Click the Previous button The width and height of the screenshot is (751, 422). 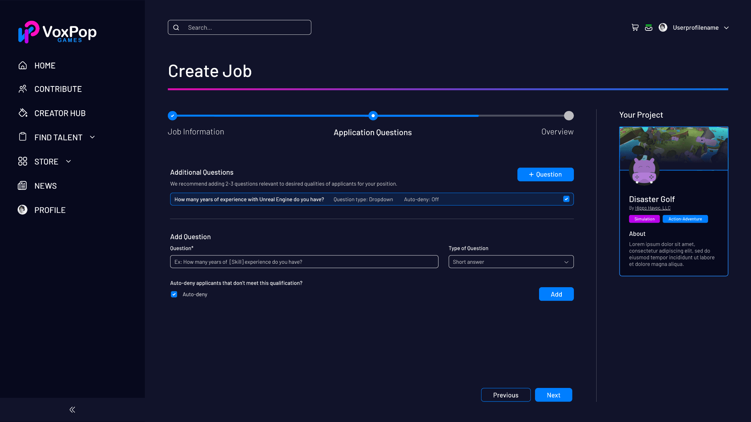[506, 395]
